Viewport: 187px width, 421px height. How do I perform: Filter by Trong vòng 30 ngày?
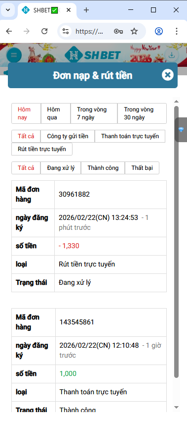(142, 113)
